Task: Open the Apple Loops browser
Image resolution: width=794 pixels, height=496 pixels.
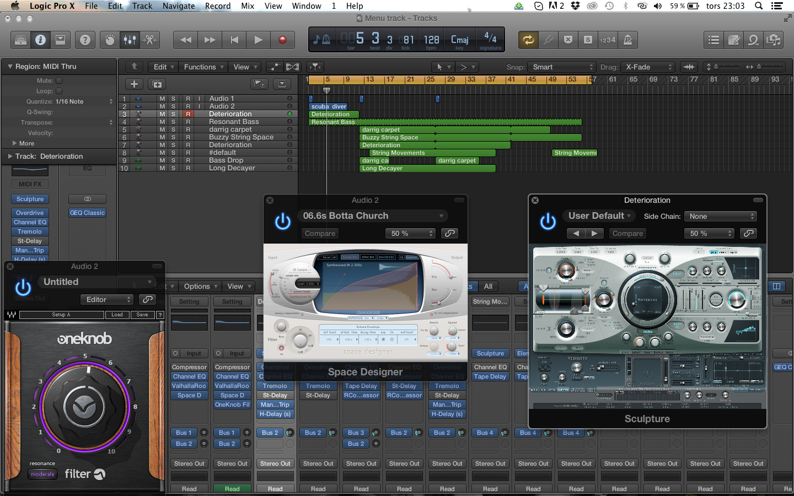Action: click(753, 40)
